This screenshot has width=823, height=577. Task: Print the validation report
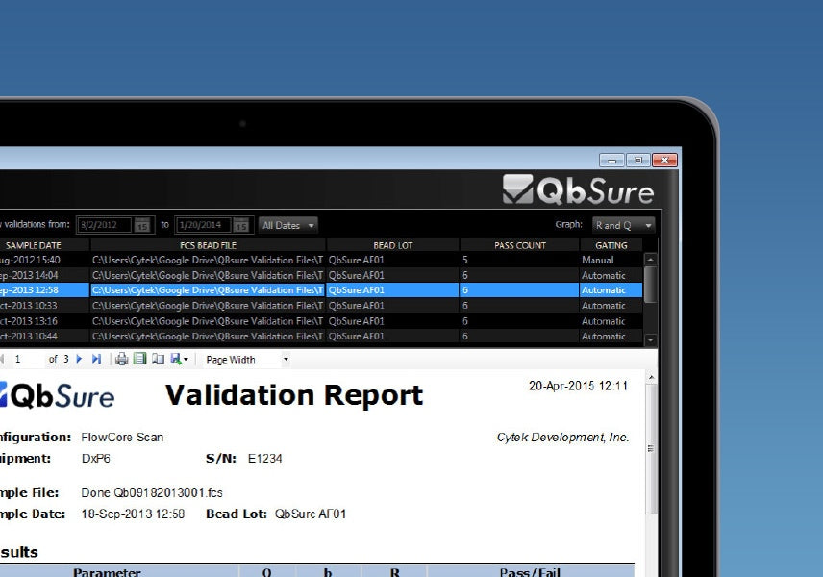[x=121, y=359]
